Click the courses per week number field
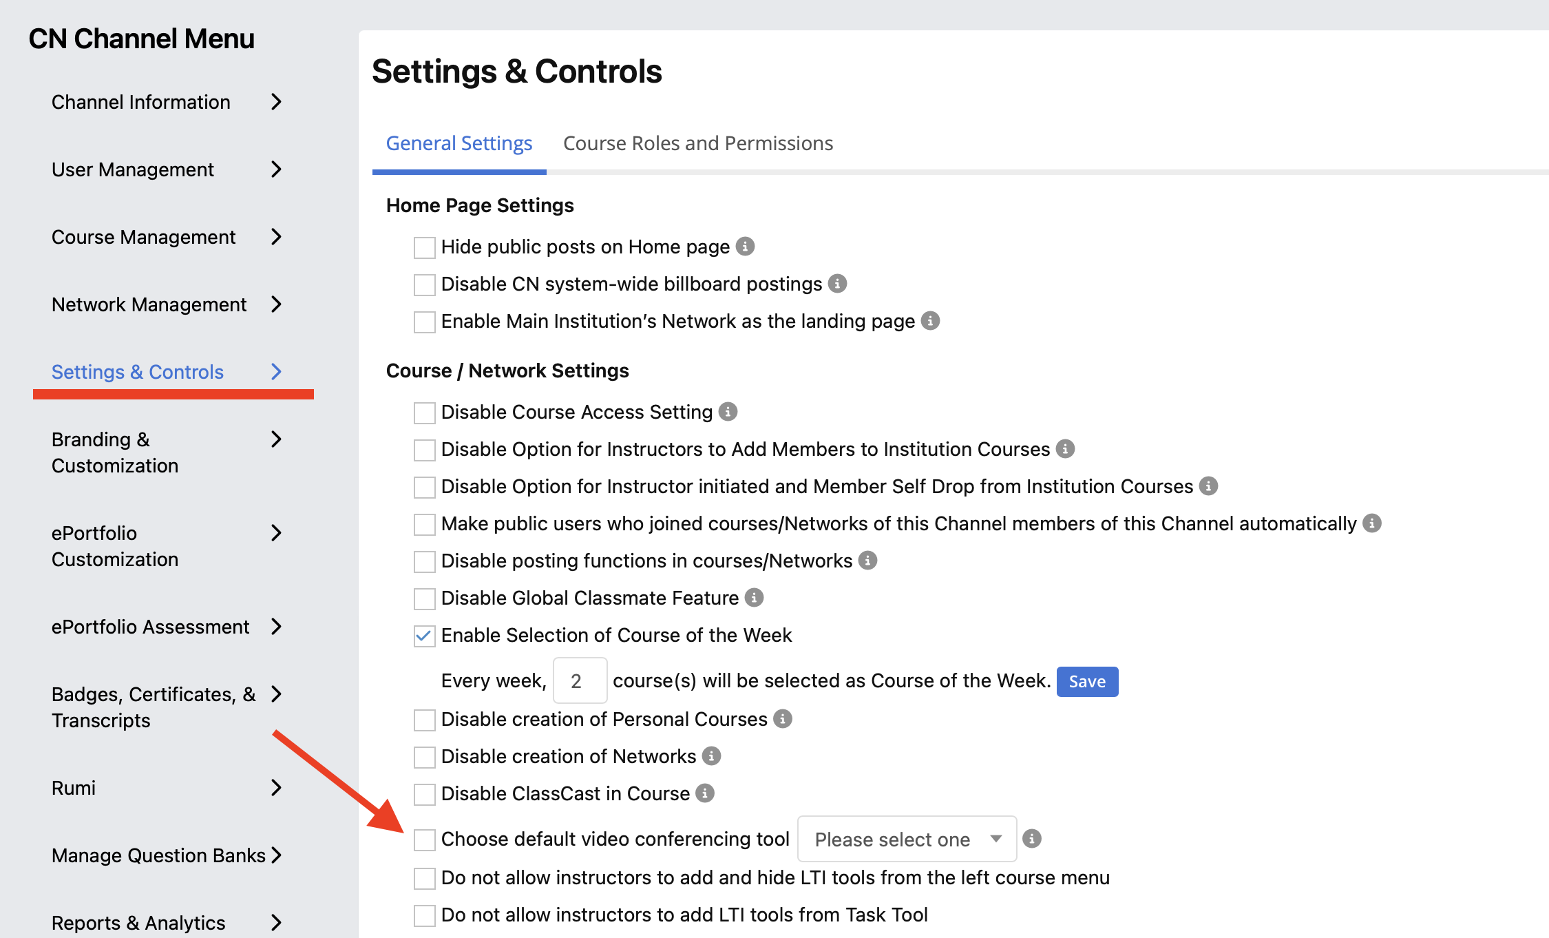 coord(580,680)
